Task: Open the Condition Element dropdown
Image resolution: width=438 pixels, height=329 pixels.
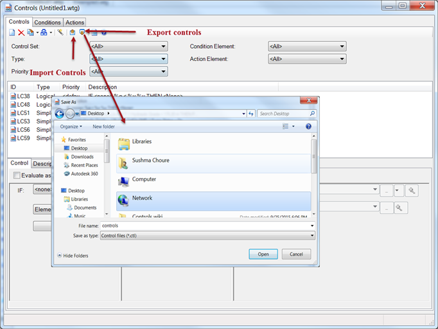Action: 307,46
